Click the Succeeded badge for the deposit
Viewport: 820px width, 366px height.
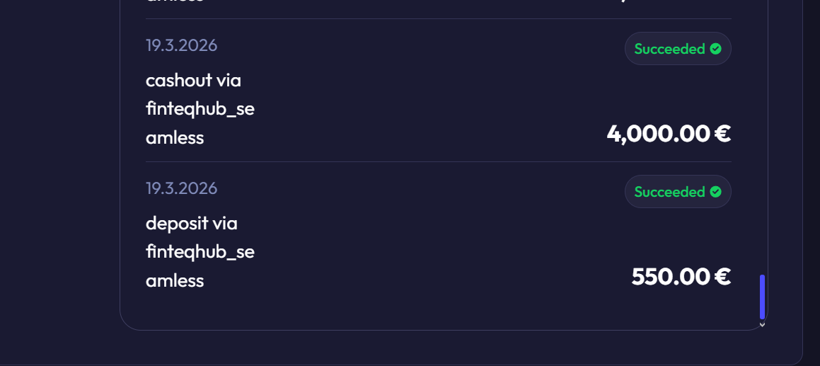677,192
